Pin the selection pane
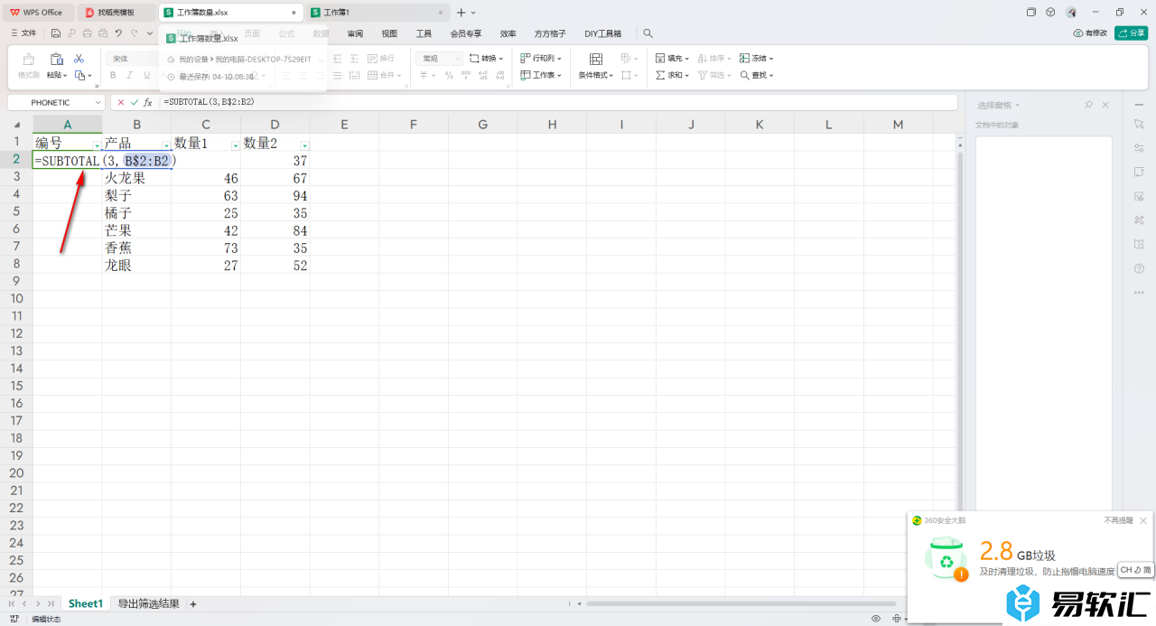This screenshot has width=1156, height=626. click(1089, 105)
